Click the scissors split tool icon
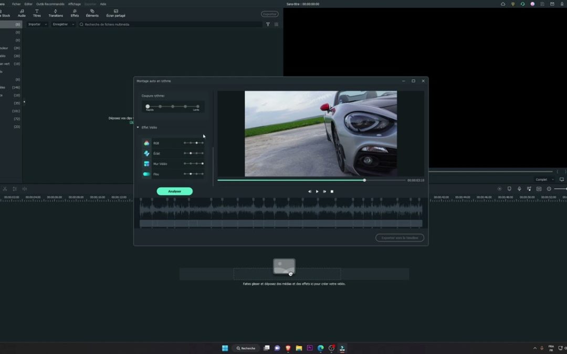The height and width of the screenshot is (354, 567). coord(5,189)
